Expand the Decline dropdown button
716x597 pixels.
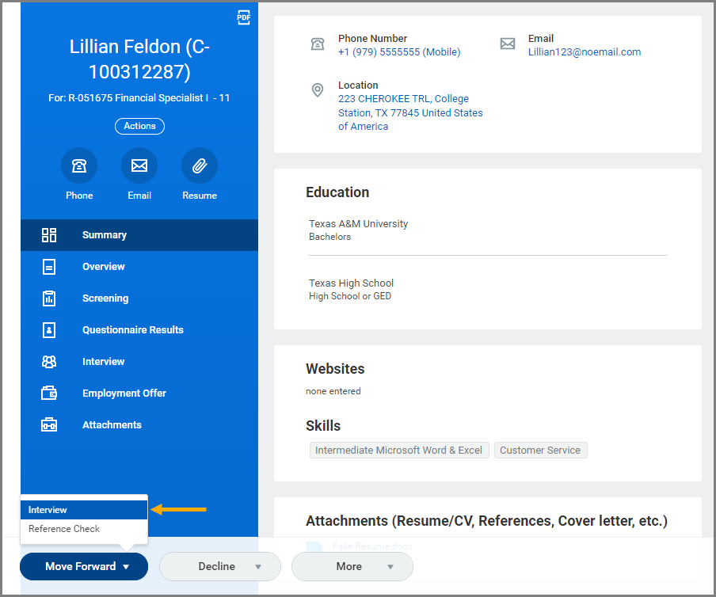tap(220, 566)
